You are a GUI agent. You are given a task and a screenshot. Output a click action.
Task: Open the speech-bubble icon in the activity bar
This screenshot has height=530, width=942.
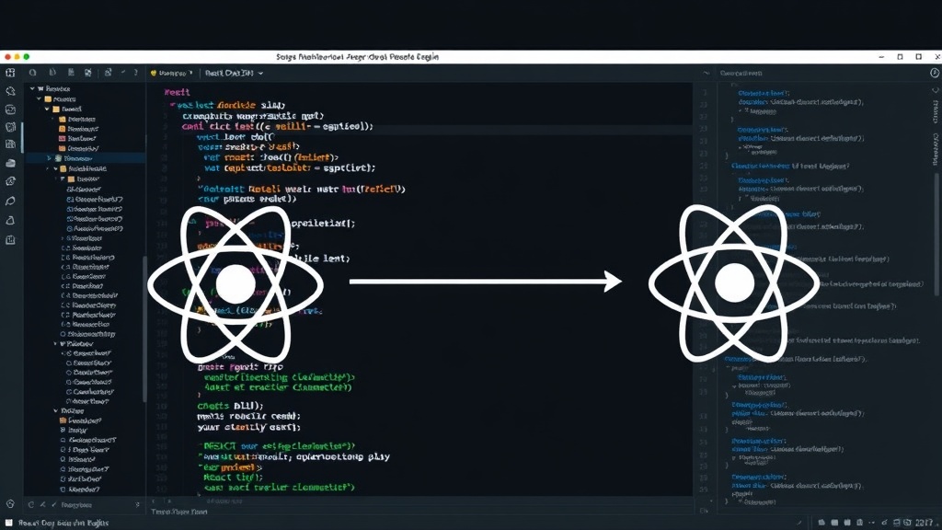click(10, 201)
